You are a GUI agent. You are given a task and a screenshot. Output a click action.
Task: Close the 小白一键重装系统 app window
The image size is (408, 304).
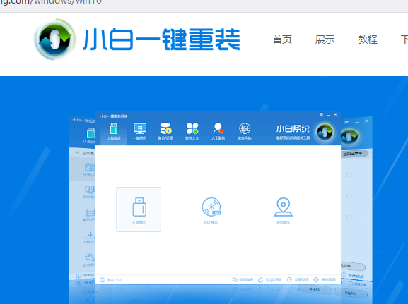[335, 114]
